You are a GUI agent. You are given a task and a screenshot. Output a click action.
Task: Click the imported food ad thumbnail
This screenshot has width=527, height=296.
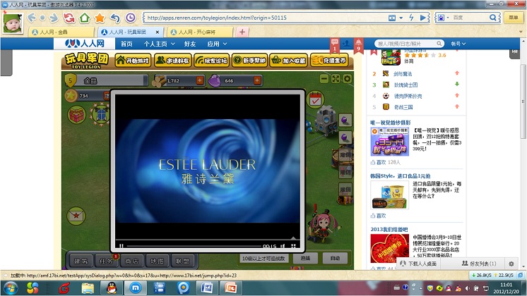pyautogui.click(x=389, y=195)
